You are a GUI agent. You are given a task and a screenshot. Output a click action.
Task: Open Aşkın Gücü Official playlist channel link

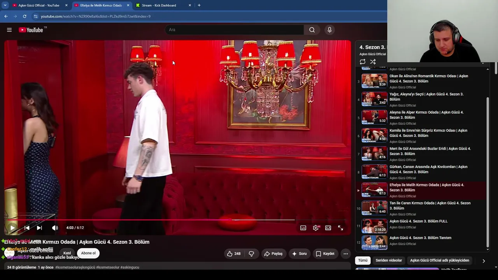point(373,54)
